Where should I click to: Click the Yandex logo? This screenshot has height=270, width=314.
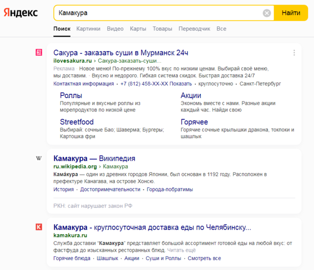pyautogui.click(x=21, y=13)
